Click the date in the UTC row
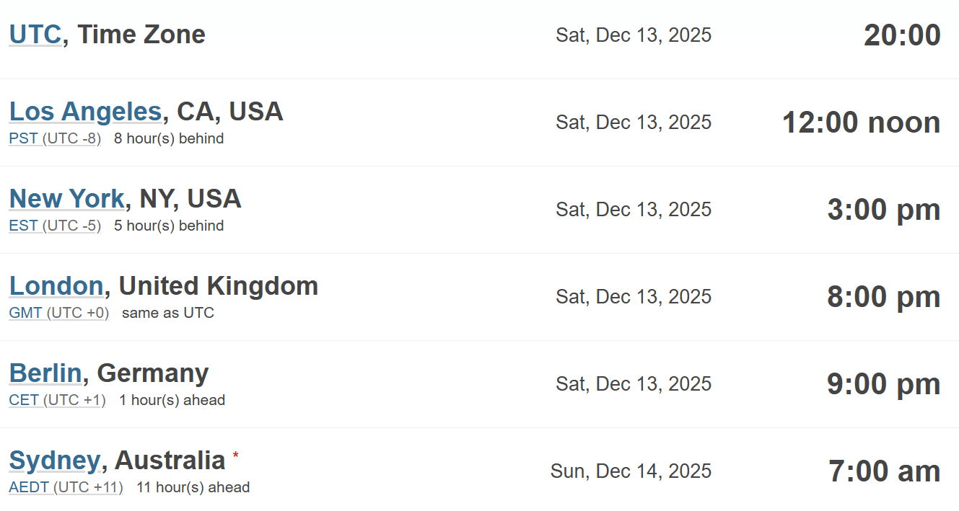Viewport: 959px width, 511px height. click(634, 35)
